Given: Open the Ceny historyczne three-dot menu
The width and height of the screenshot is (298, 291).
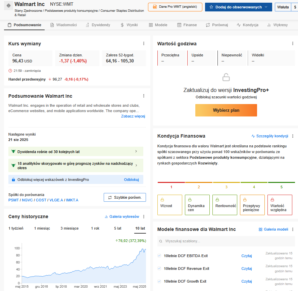Looking at the screenshot, I should (144, 216).
